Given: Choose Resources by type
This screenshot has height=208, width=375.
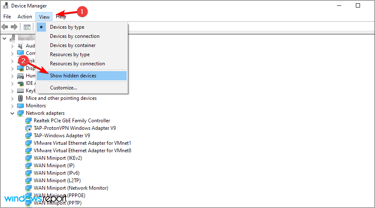Looking at the screenshot, I should click(82, 54).
